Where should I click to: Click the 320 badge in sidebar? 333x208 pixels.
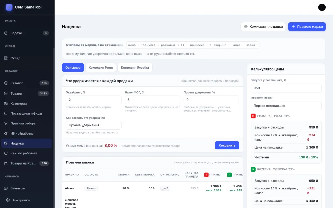point(44,163)
